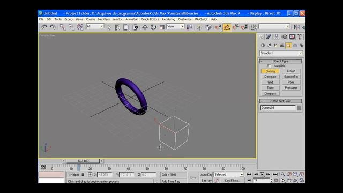Toggle the Percent Snap button
Image resolution: width=343 pixels, height=193 pixels.
236,27
